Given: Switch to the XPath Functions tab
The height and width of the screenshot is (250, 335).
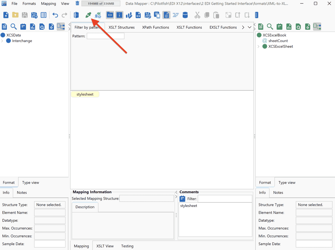Looking at the screenshot, I should (156, 27).
